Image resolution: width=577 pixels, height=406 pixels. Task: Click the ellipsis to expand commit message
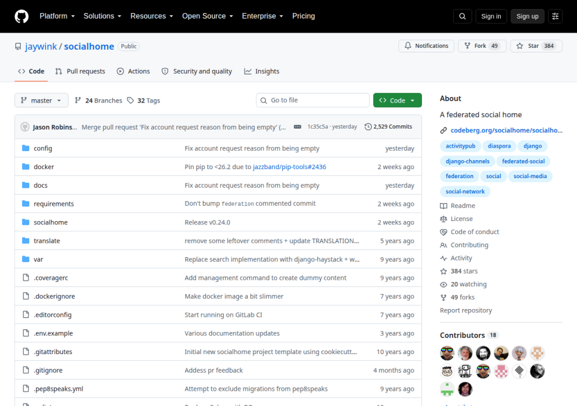[x=298, y=127]
